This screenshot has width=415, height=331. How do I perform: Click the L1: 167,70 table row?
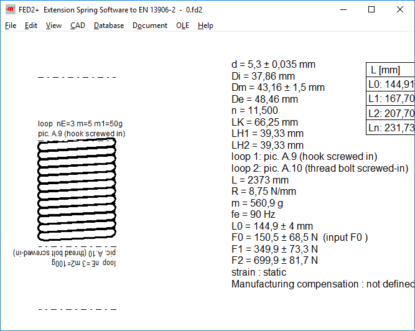[x=391, y=99]
